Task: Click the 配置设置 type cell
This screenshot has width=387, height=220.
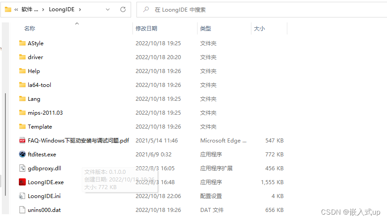Action: (211, 196)
